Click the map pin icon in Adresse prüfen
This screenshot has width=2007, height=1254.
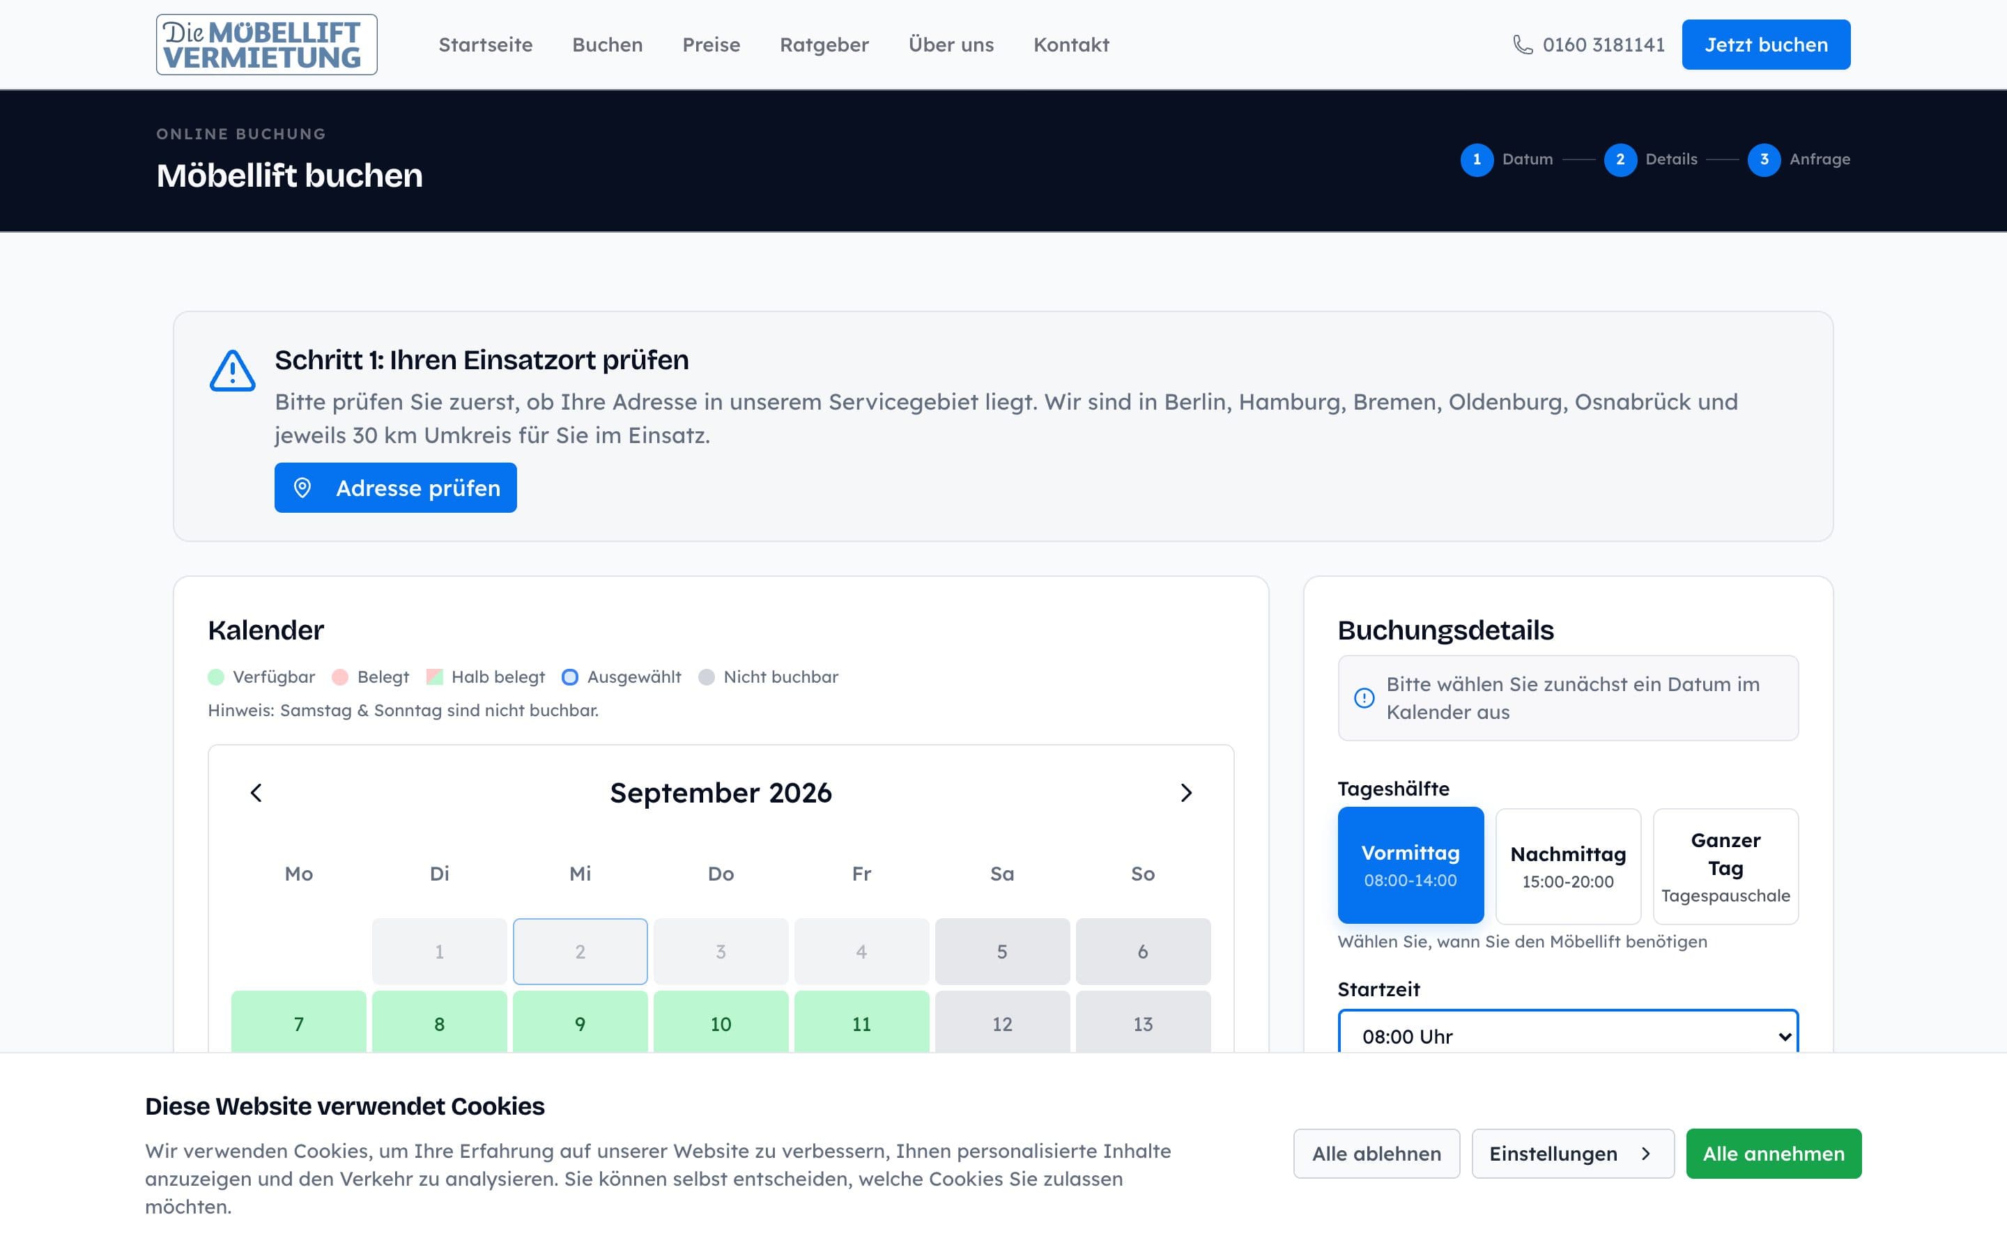pyautogui.click(x=302, y=488)
